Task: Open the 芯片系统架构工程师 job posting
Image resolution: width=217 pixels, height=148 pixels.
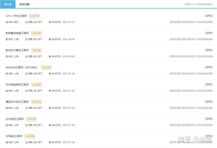Action: [17, 85]
